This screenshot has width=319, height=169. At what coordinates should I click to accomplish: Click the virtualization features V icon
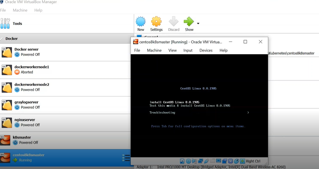tap(231, 161)
